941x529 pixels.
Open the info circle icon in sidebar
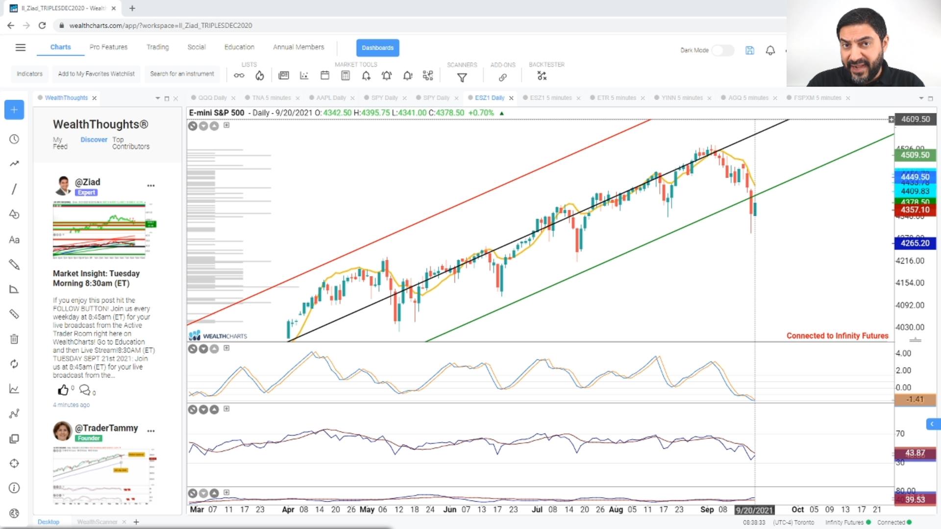14,488
